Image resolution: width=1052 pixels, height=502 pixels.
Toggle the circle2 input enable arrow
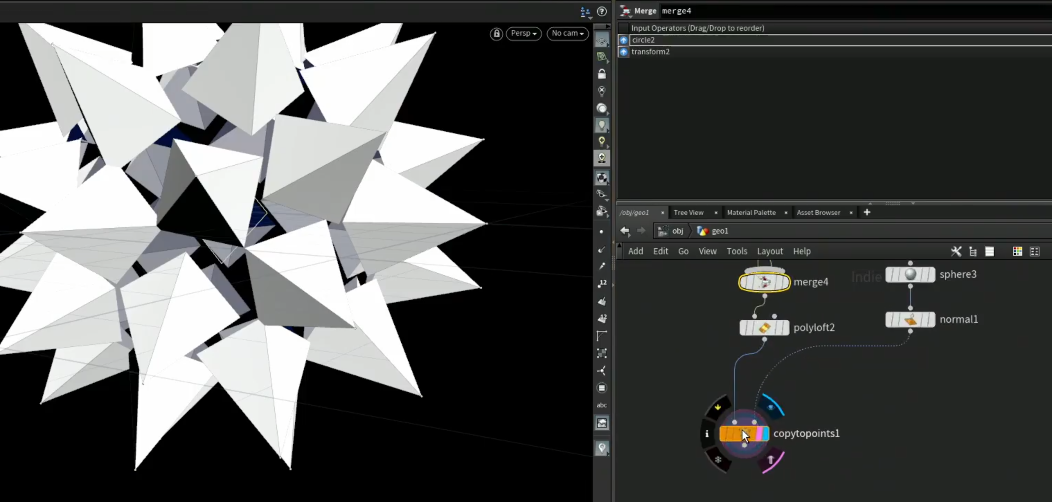coord(623,40)
